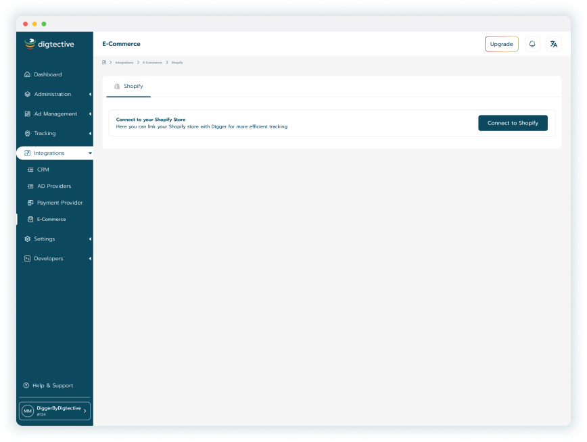Image resolution: width=587 pixels, height=442 pixels.
Task: Go to the breadcrumb home icon
Action: [x=104, y=62]
